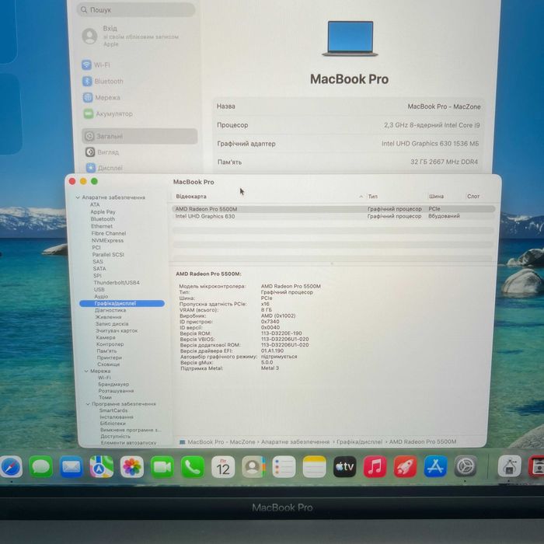The height and width of the screenshot is (544, 544).
Task: Click Bluetooth icon in Settings sidebar
Action: 87,81
